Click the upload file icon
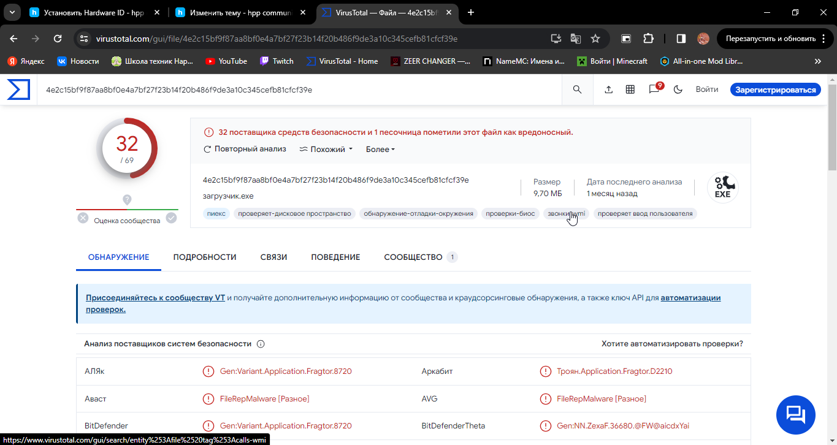This screenshot has height=445, width=837. 608,89
